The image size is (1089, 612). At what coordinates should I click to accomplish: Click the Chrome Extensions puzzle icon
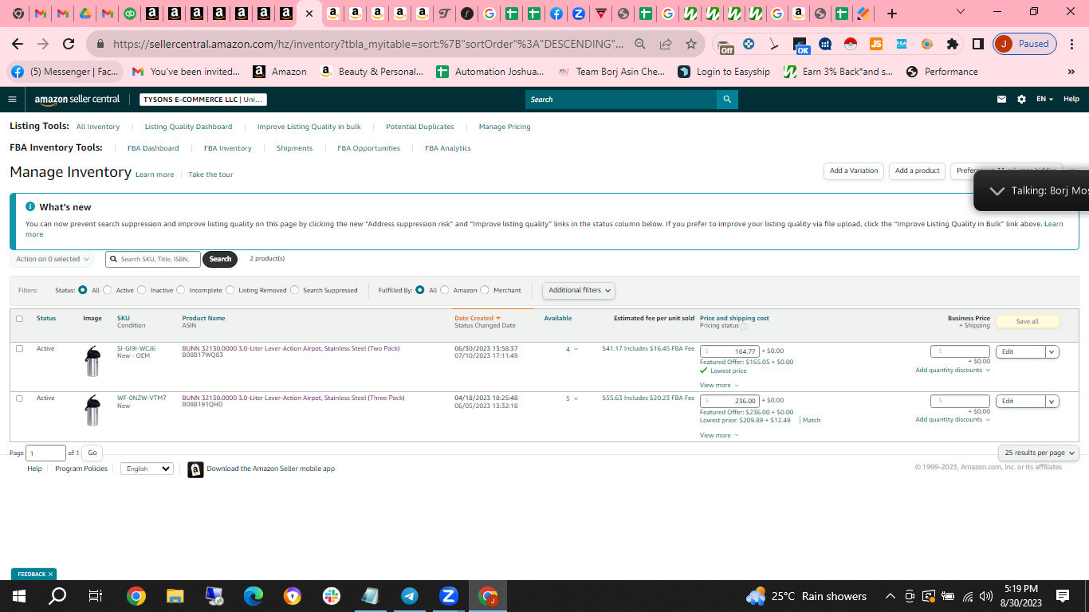click(953, 44)
